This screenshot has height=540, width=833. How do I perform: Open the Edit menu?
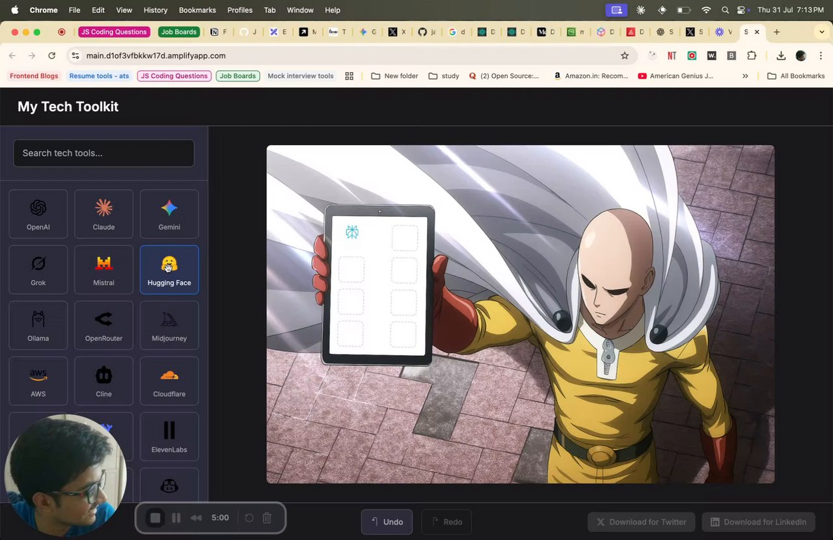click(98, 10)
